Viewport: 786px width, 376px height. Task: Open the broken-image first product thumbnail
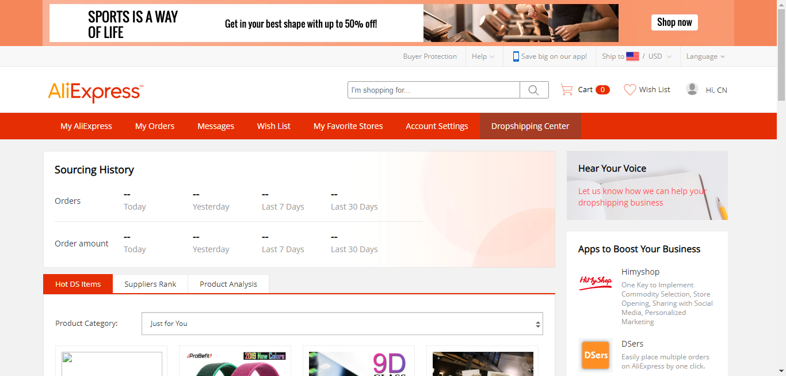tap(112, 364)
